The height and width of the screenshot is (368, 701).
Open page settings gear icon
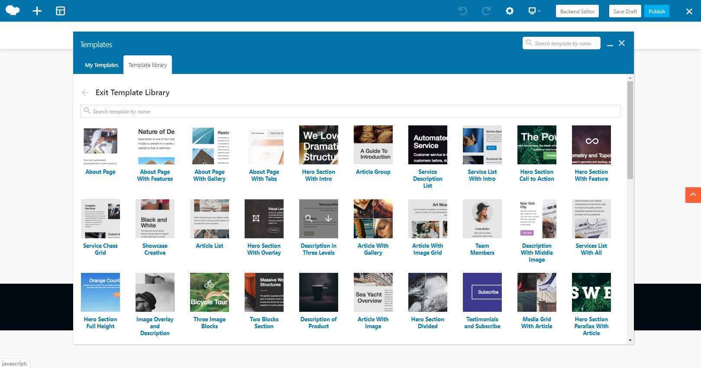click(x=510, y=11)
